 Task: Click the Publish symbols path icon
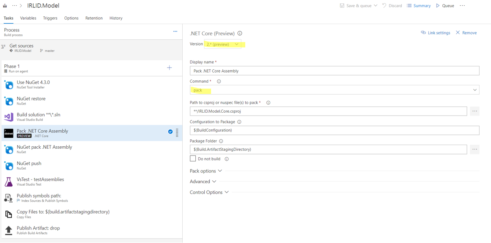[x=9, y=198]
